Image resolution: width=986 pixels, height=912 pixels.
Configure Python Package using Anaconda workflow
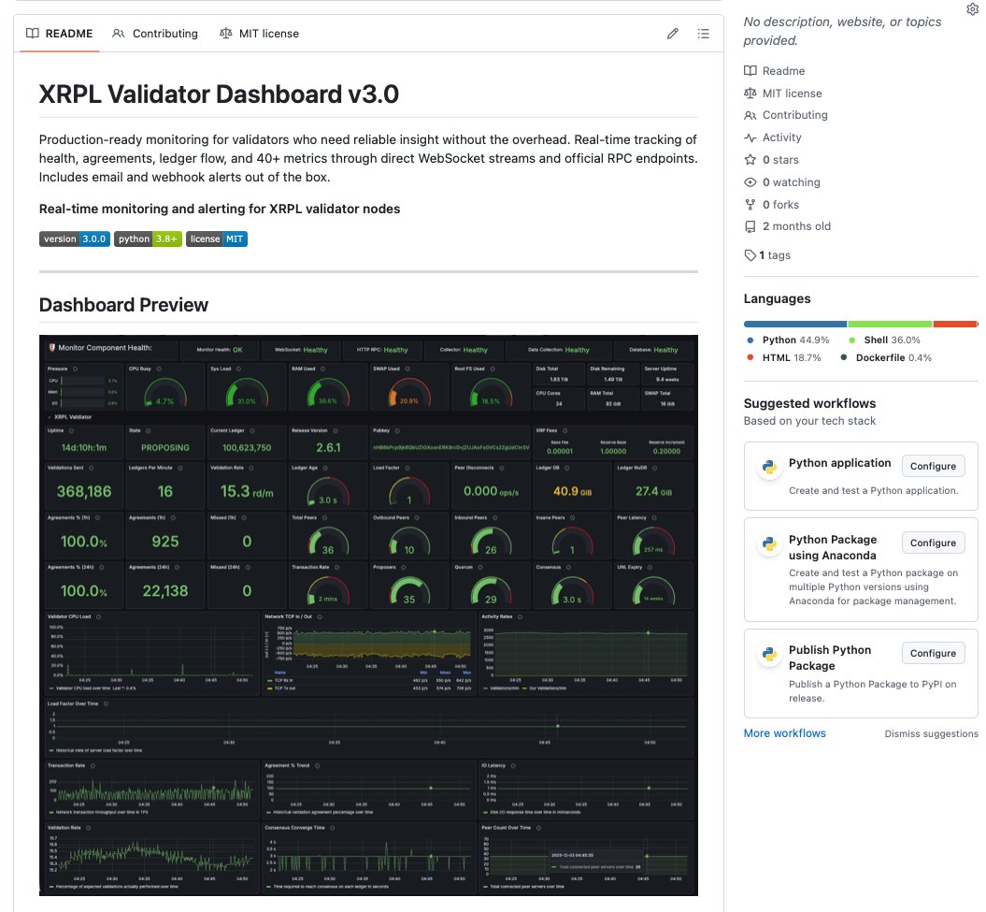point(933,543)
